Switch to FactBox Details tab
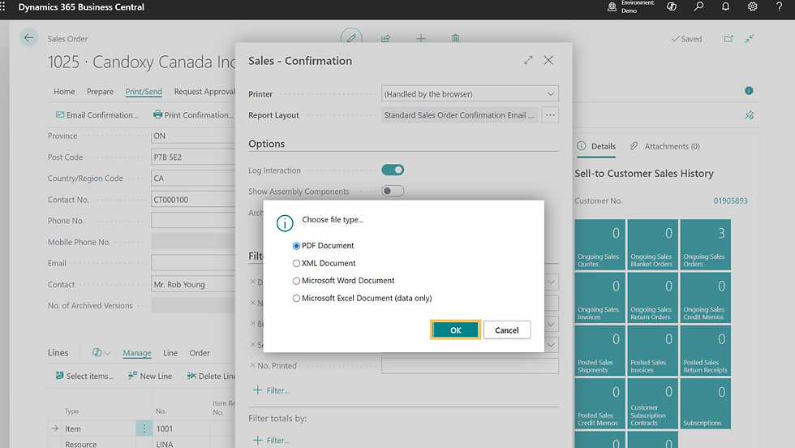 pos(597,146)
